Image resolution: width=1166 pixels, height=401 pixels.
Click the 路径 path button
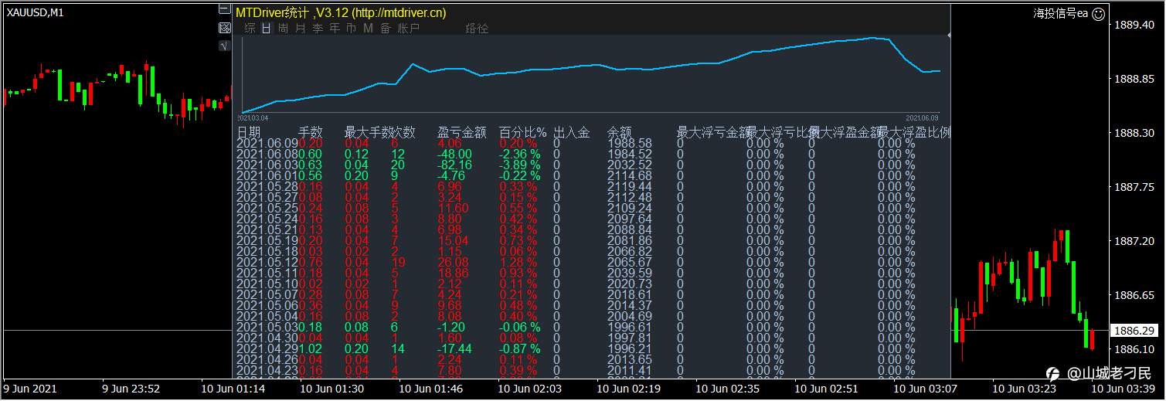478,29
